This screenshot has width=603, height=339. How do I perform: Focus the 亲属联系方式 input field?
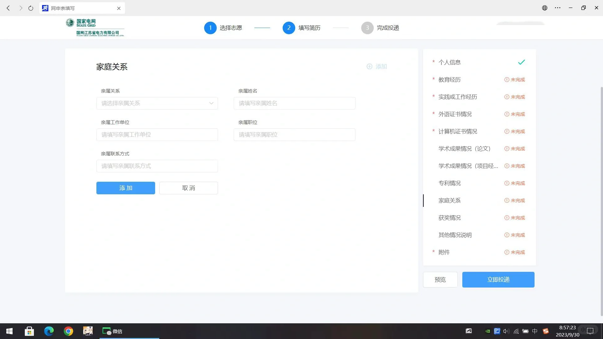pos(157,166)
